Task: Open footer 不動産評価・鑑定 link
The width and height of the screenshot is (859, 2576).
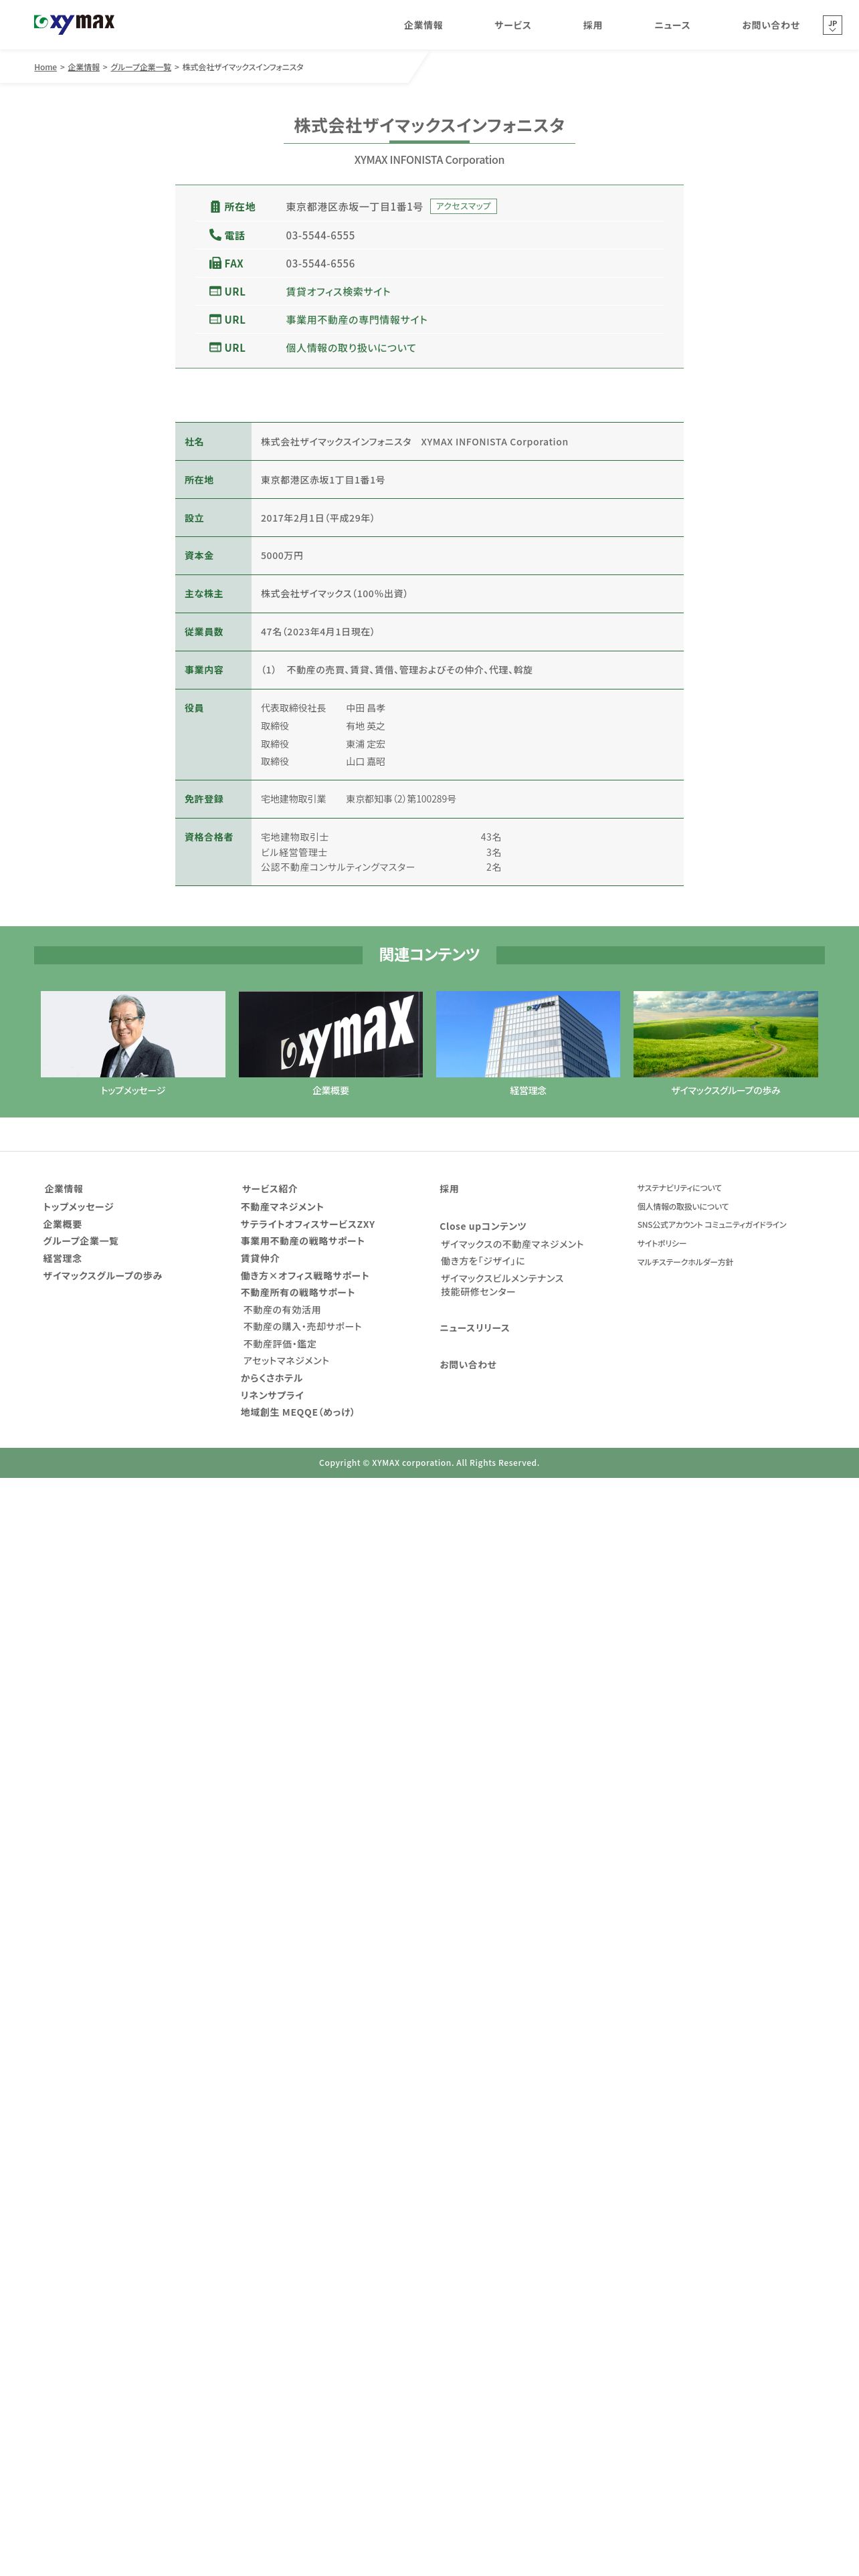Action: pyautogui.click(x=280, y=1344)
